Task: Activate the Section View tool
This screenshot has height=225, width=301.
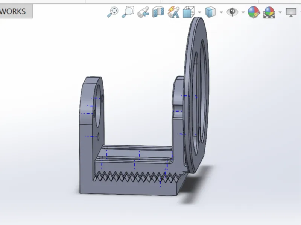Action: tap(158, 12)
